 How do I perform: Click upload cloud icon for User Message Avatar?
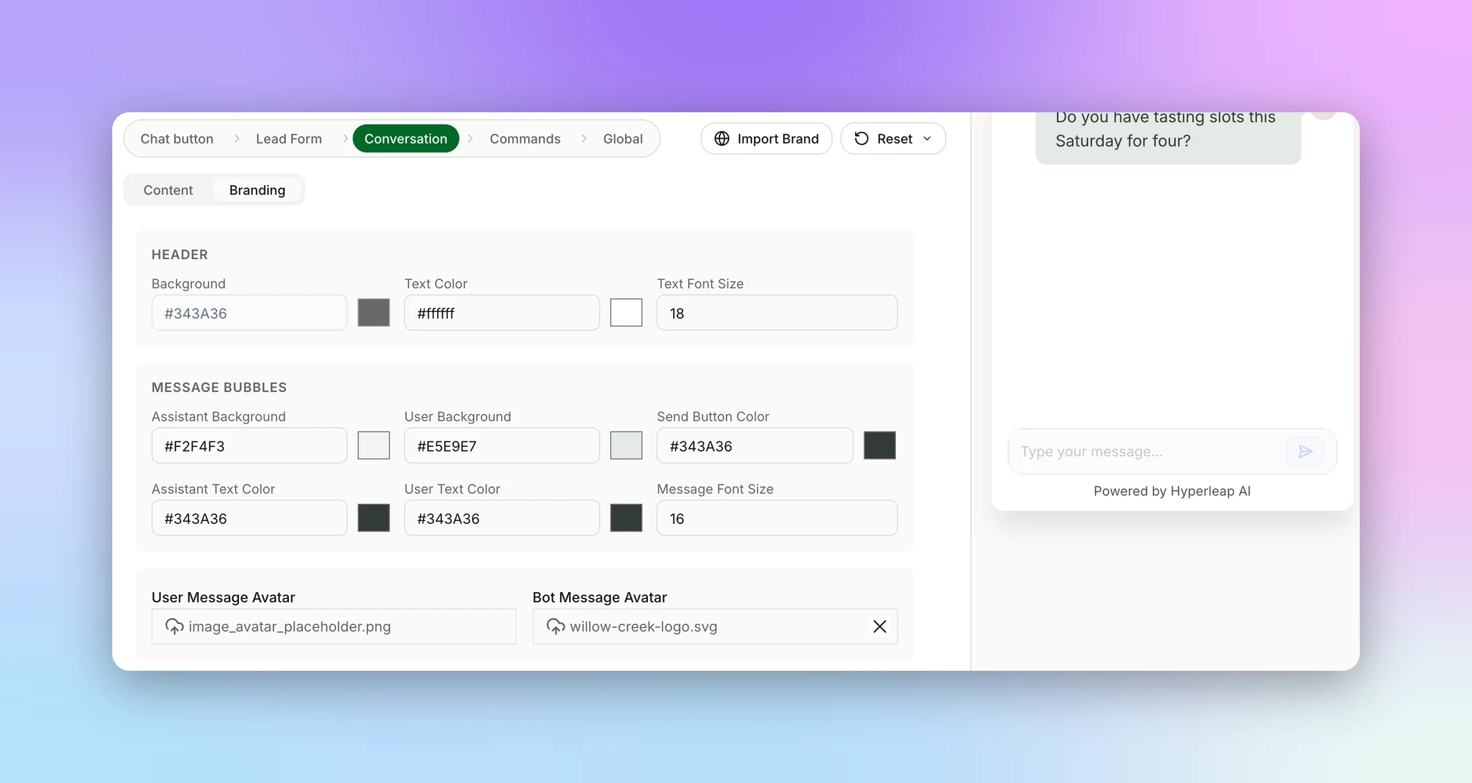click(x=174, y=626)
